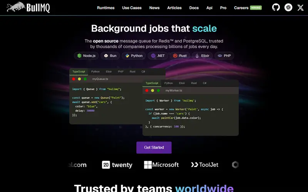308x192 pixels.
Task: Click the red dot in myQueue.ts window
Action: tap(74, 79)
